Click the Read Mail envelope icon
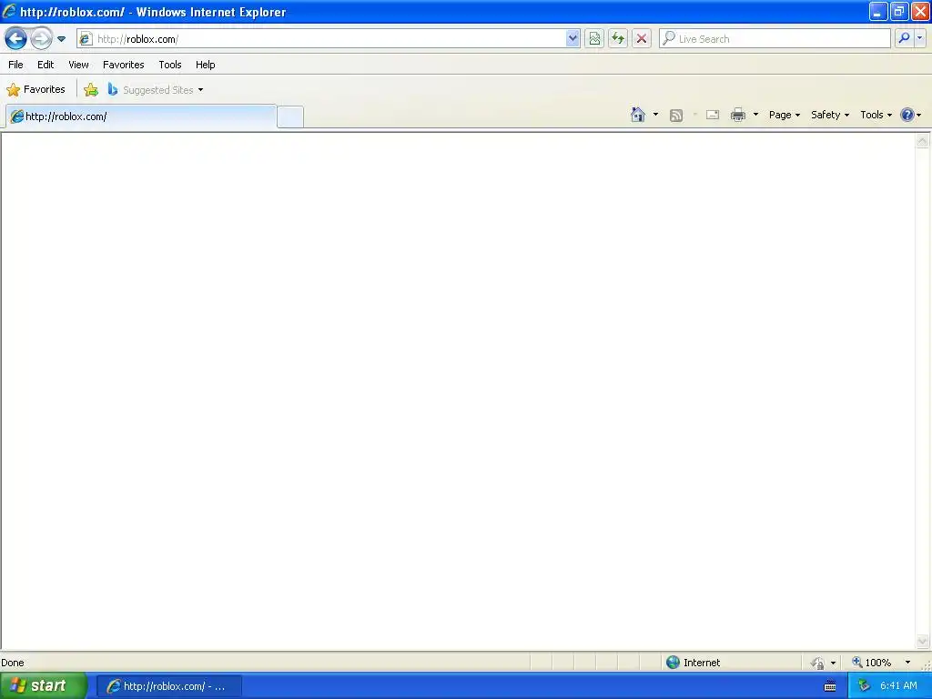Image resolution: width=932 pixels, height=699 pixels. [713, 115]
